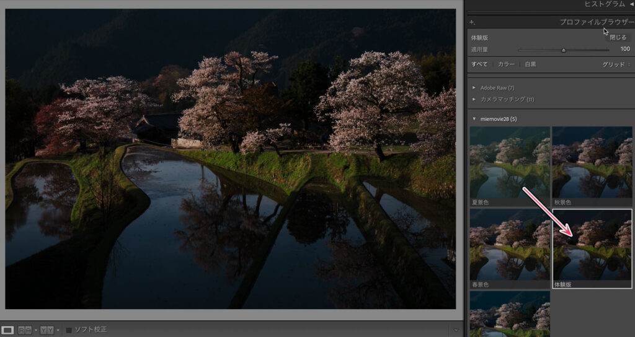
Task: Click the YY before/after compare icon
Action: 47,330
